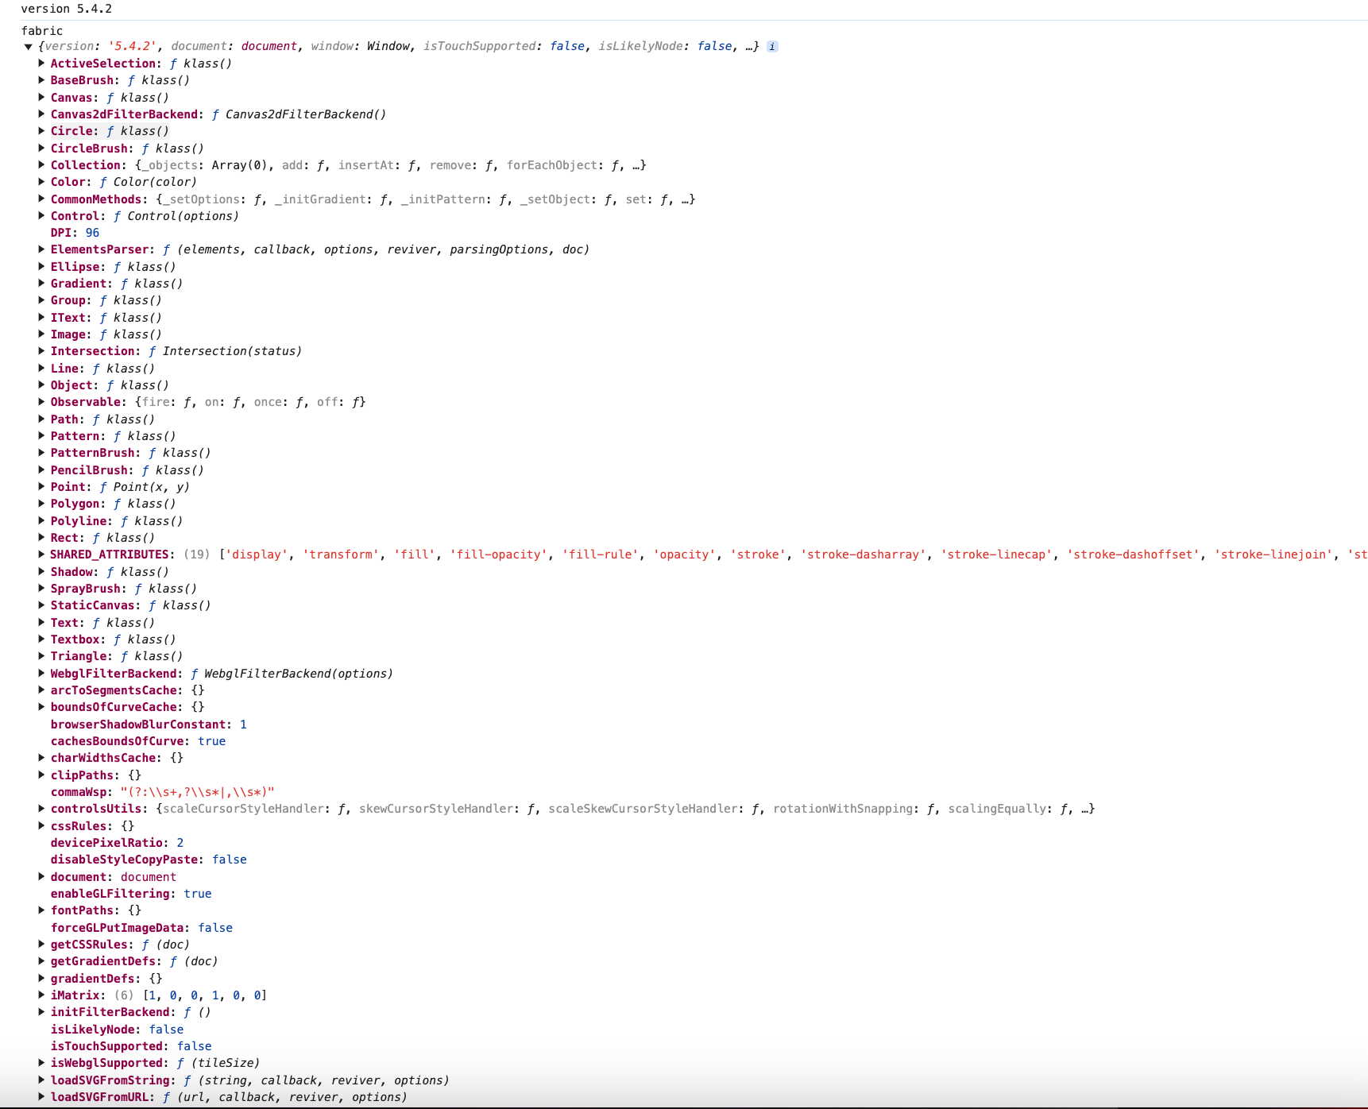Expand the Pattern klass entry

coord(41,436)
